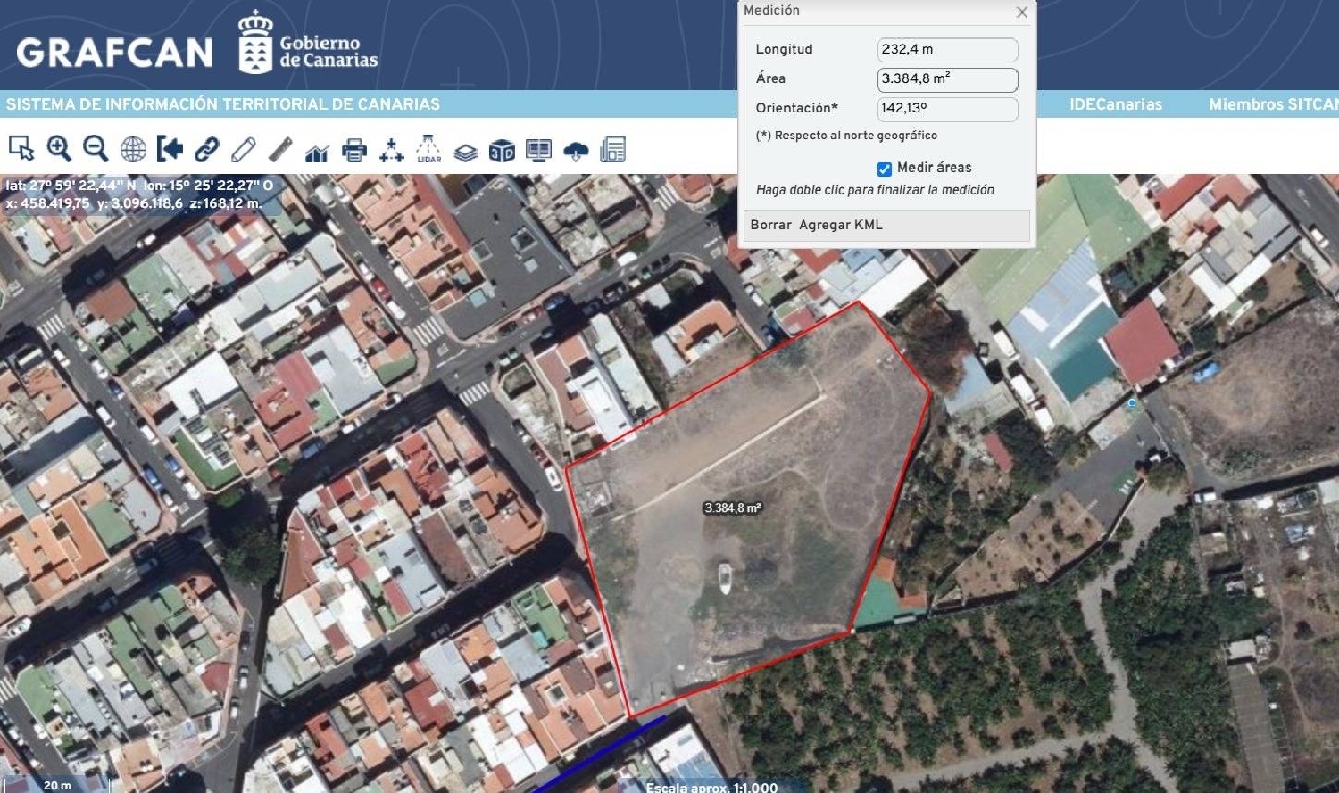Viewport: 1339px width, 793px height.
Task: Open the layers stack panel
Action: pyautogui.click(x=466, y=151)
